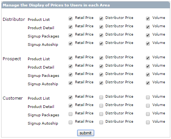Disable Prospect Signup Packages Volume checkbox
Image resolution: width=171 pixels, height=139 pixels.
[148, 75]
